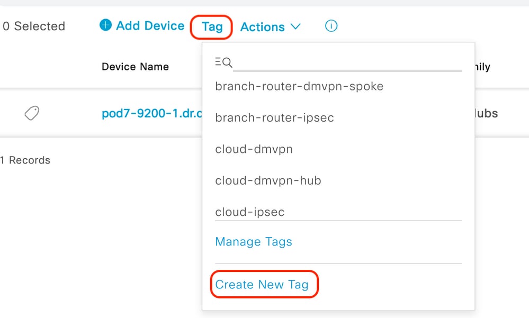Screen dimensions: 529x318
Task: Click the 0 Selected label
Action: [x=34, y=26]
